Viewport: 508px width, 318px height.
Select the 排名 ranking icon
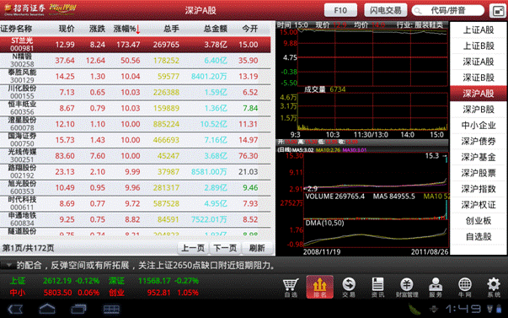click(x=320, y=287)
